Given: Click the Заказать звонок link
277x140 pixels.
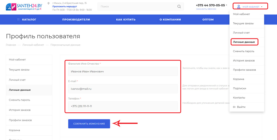Looking at the screenshot, I should (x=206, y=9).
